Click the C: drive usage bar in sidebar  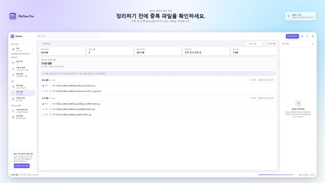point(22,54)
